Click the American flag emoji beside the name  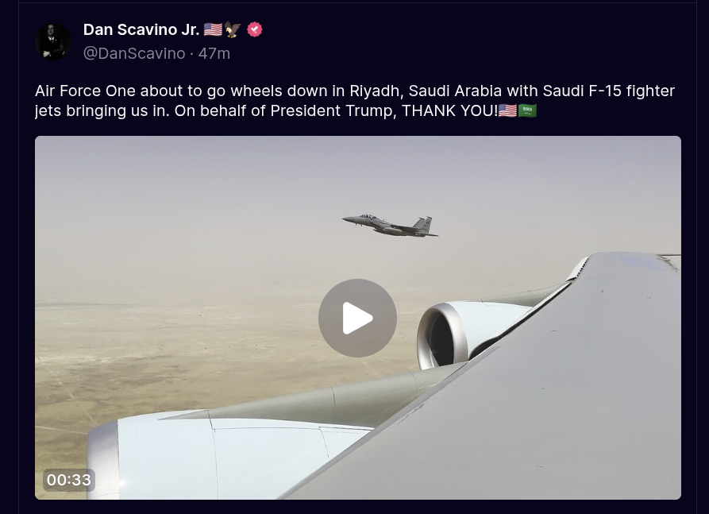[213, 29]
